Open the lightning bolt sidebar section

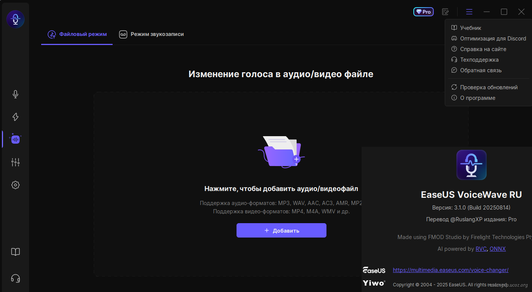click(15, 117)
